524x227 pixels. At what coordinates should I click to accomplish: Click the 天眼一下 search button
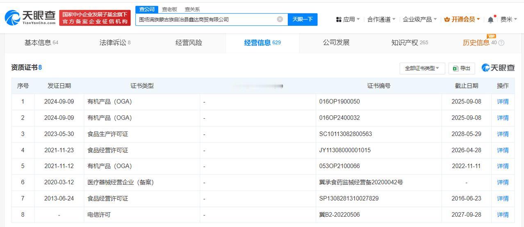point(303,19)
